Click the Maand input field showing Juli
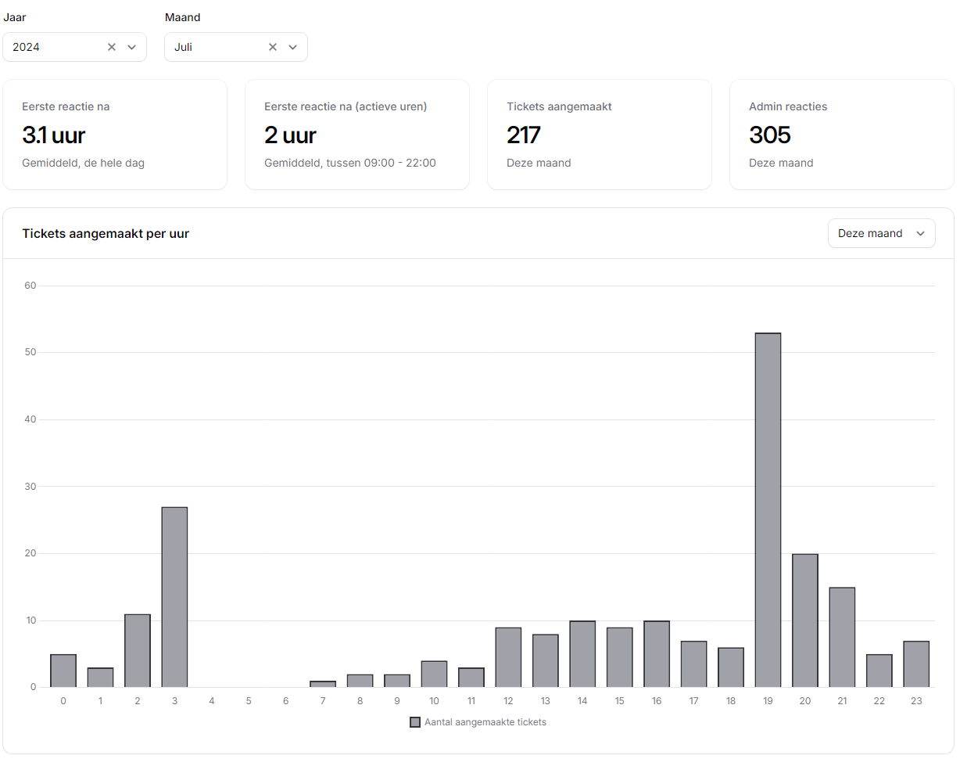Image resolution: width=960 pixels, height=766 pixels. tap(215, 47)
